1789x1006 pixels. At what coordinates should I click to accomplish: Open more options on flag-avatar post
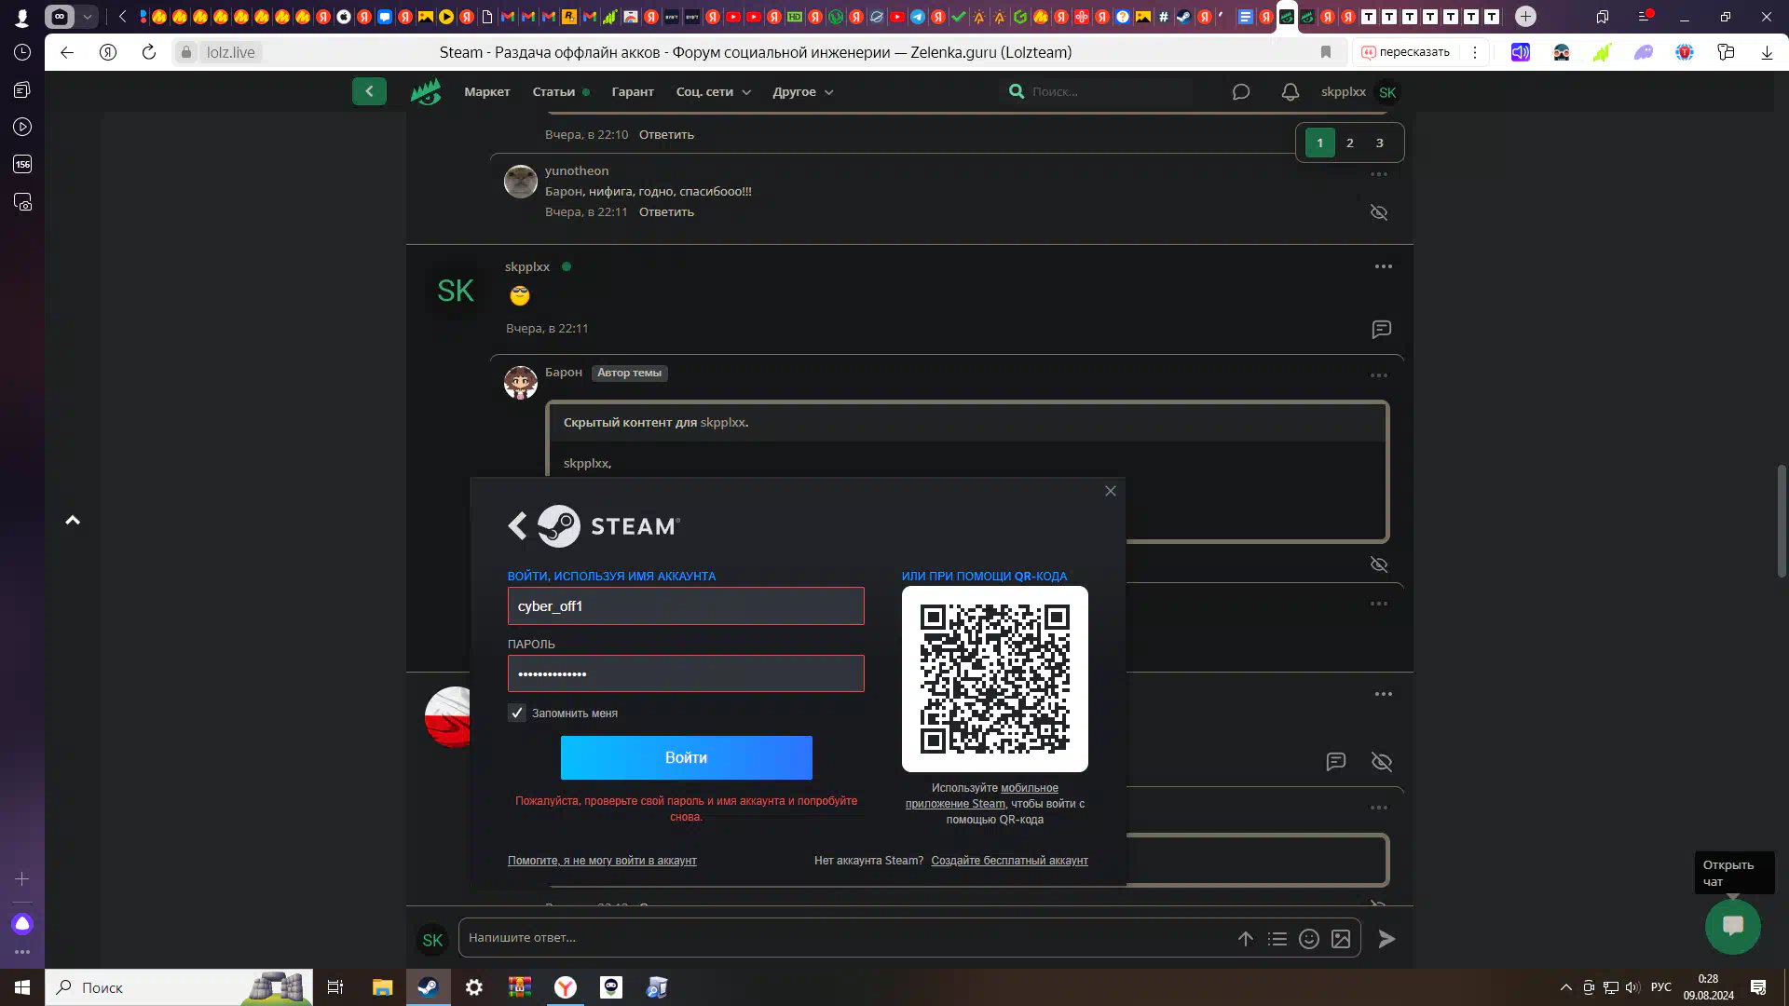pyautogui.click(x=1383, y=694)
